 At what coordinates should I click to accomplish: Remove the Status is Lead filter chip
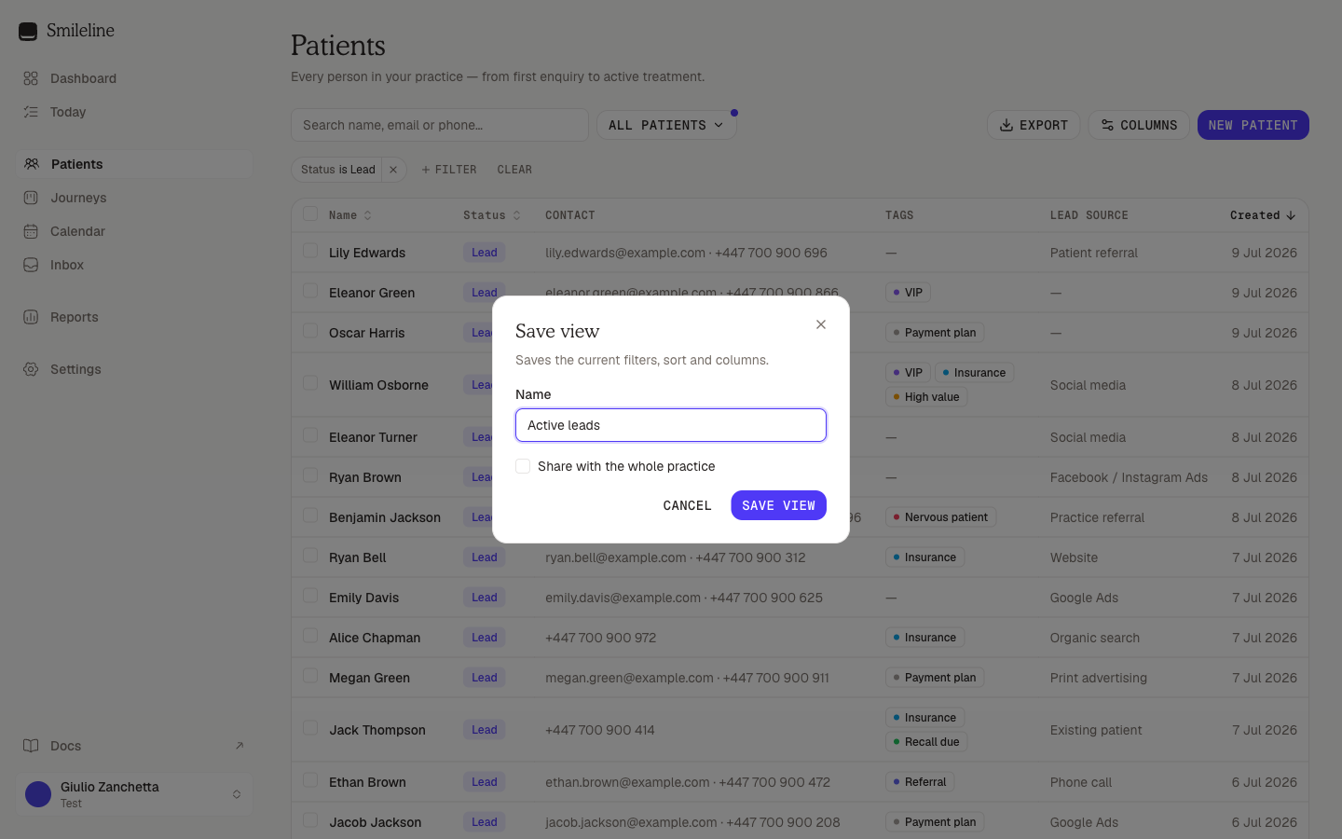click(393, 170)
